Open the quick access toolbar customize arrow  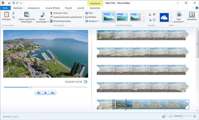[x=21, y=3]
